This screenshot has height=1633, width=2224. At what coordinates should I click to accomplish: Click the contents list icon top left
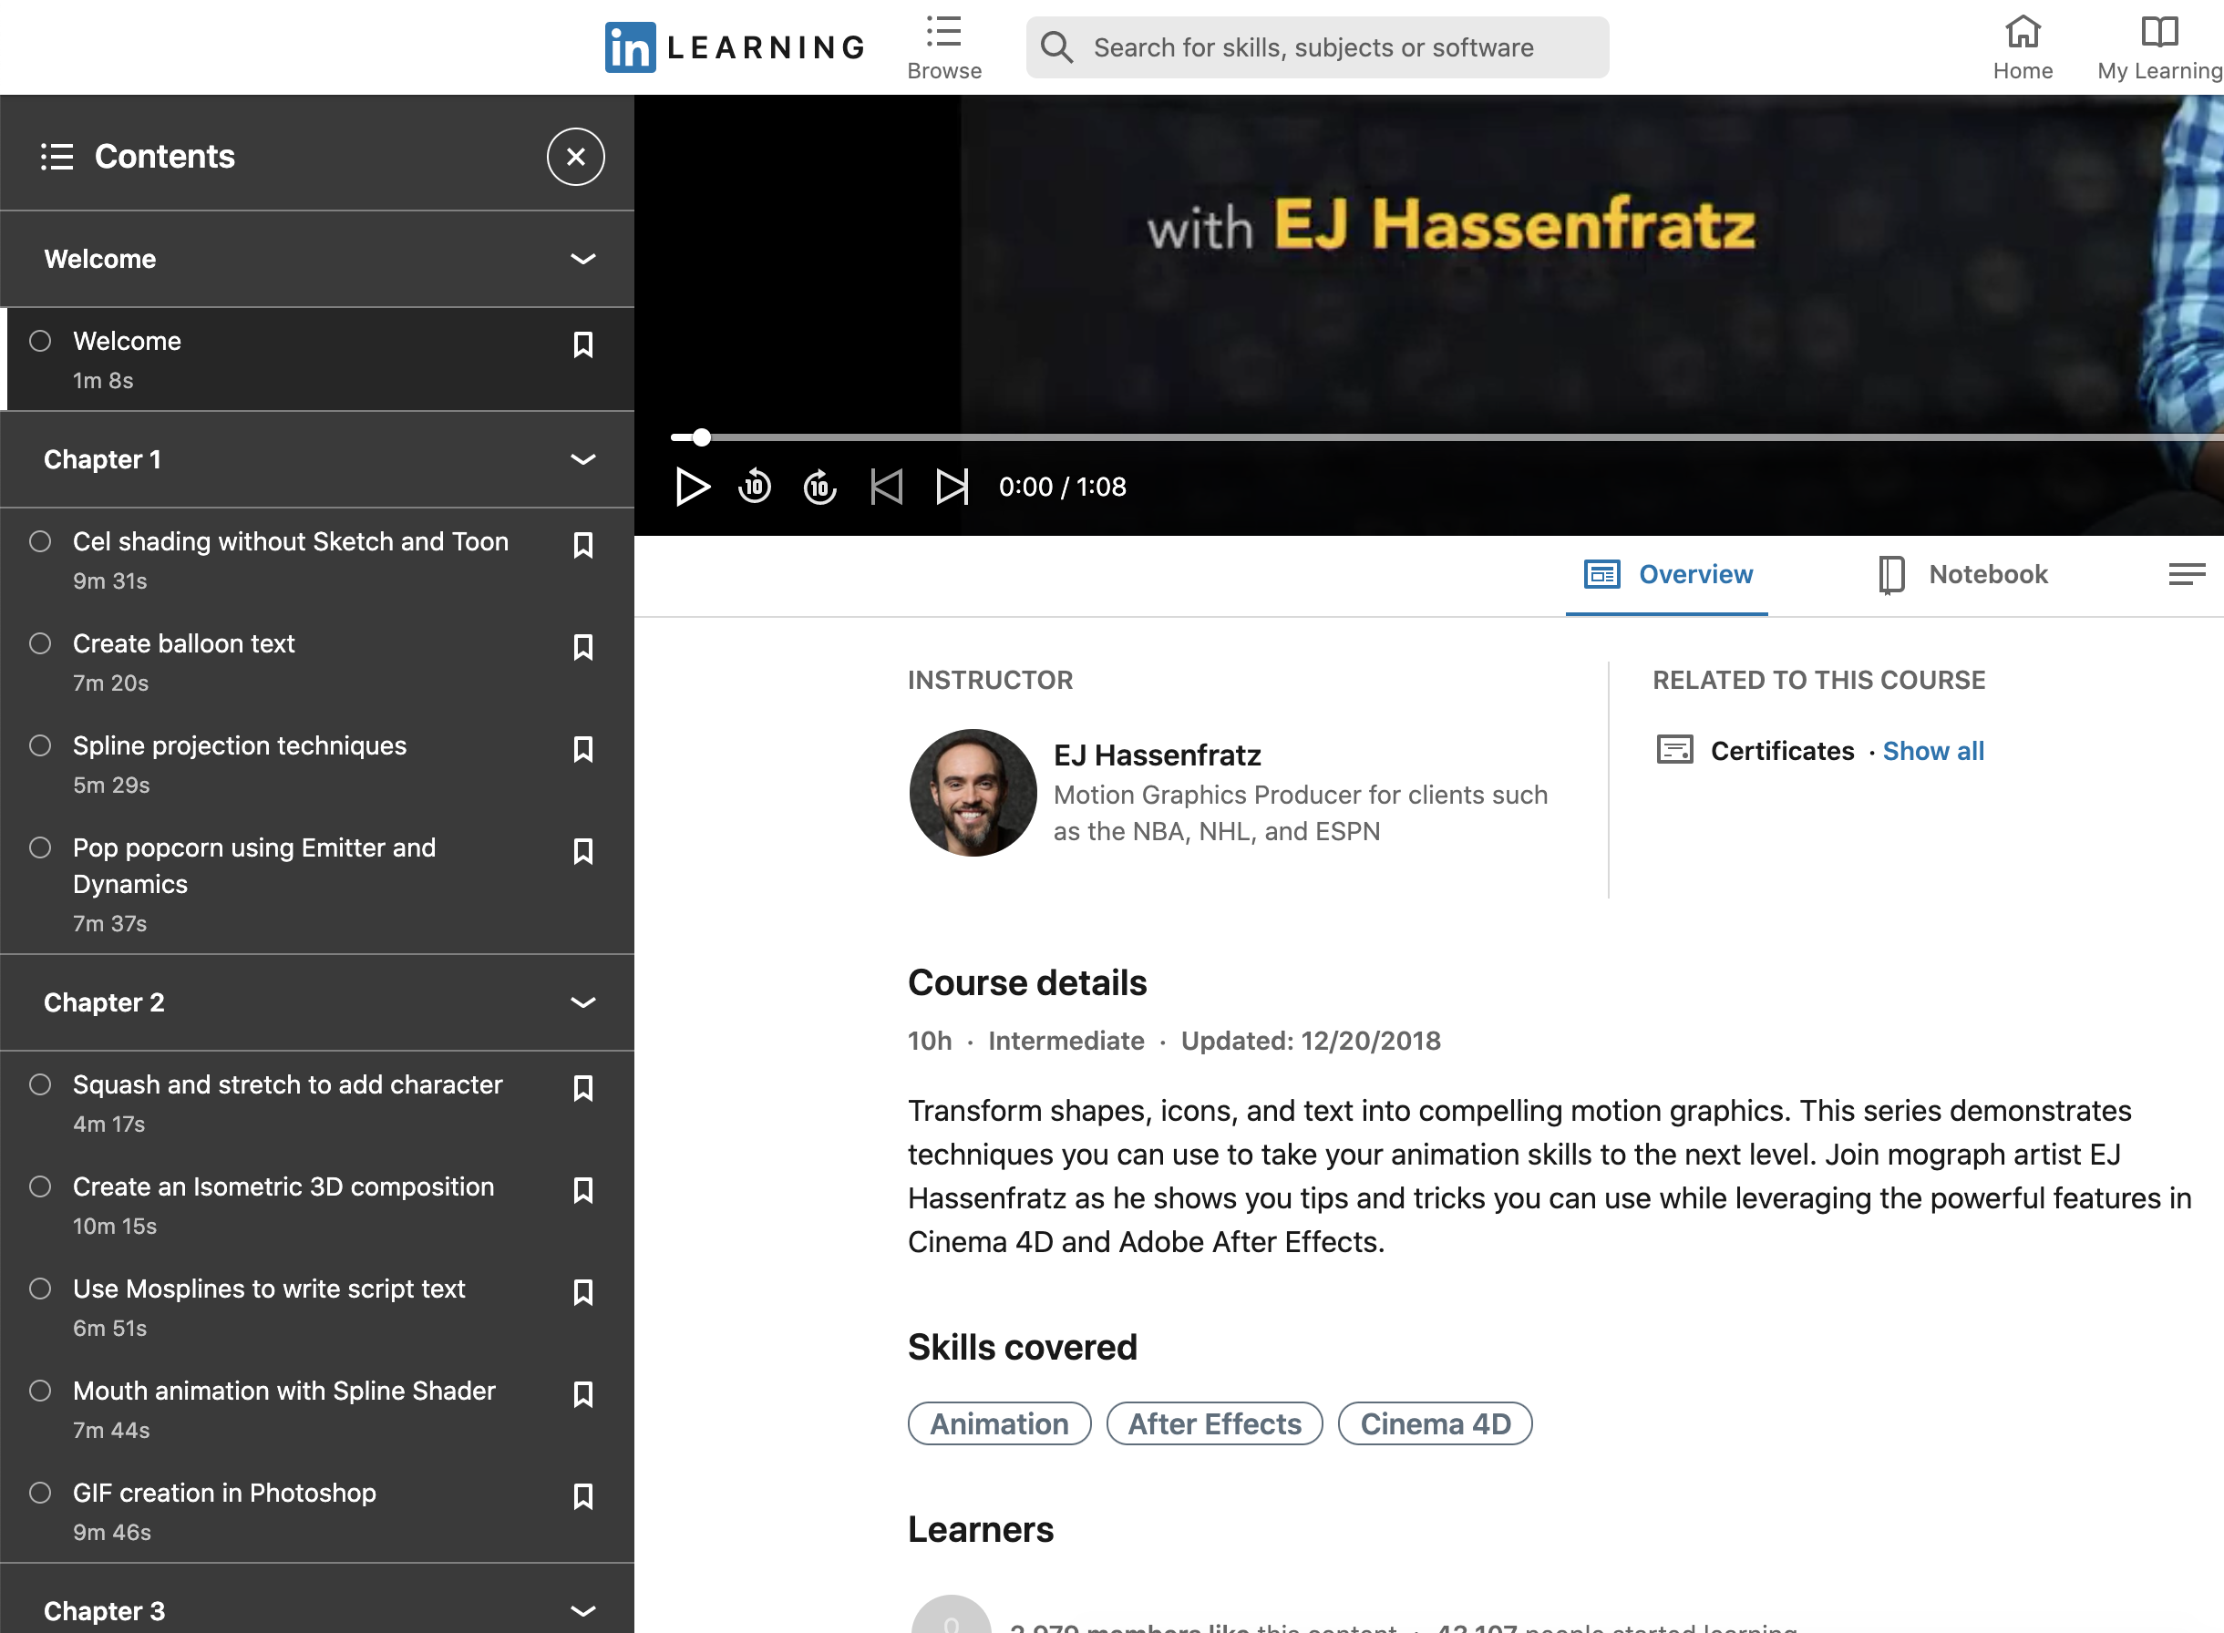(x=57, y=157)
